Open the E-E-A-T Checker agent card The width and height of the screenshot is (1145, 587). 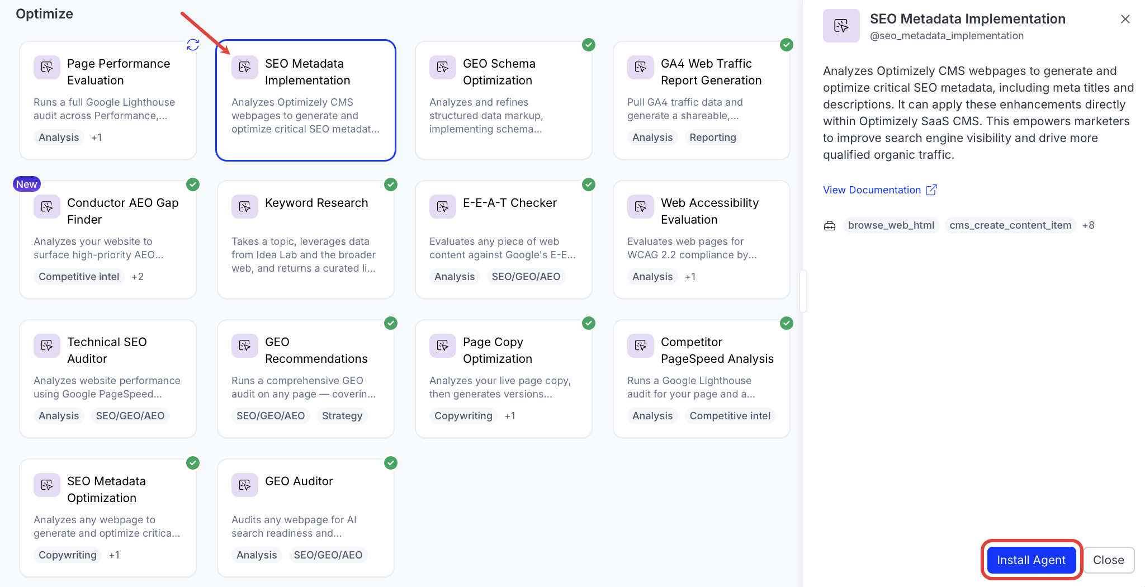point(504,239)
